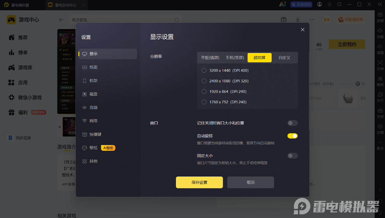The width and height of the screenshot is (385, 218).
Task: Click the titlebar screen-switch icon beside menu
Action: coord(339,4)
